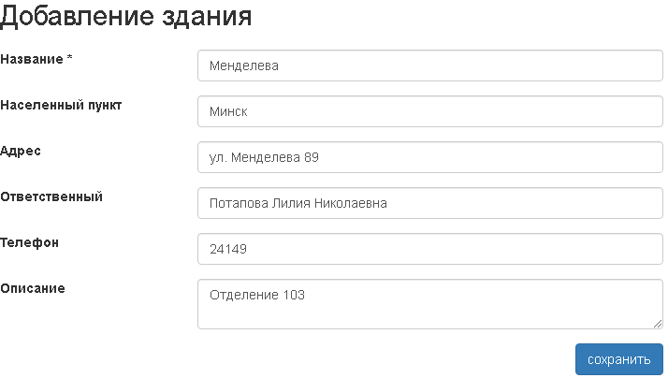Image resolution: width=668 pixels, height=378 pixels.
Task: Focus the Населенный пункт field containing Минск
Action: 430,111
